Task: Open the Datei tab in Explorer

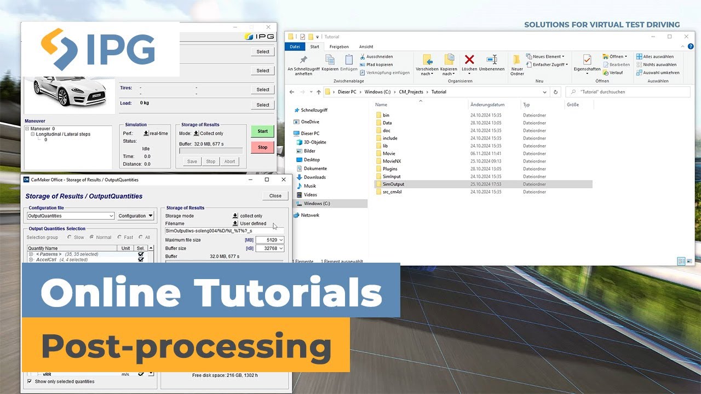Action: 295,47
